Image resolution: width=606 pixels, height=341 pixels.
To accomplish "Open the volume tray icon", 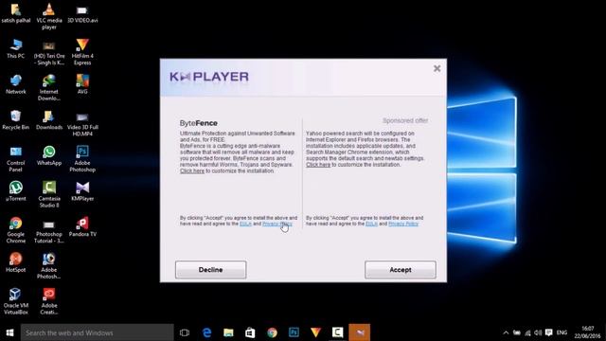I will (x=538, y=332).
